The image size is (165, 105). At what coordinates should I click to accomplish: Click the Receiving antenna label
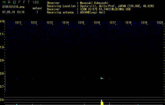tap(60, 12)
